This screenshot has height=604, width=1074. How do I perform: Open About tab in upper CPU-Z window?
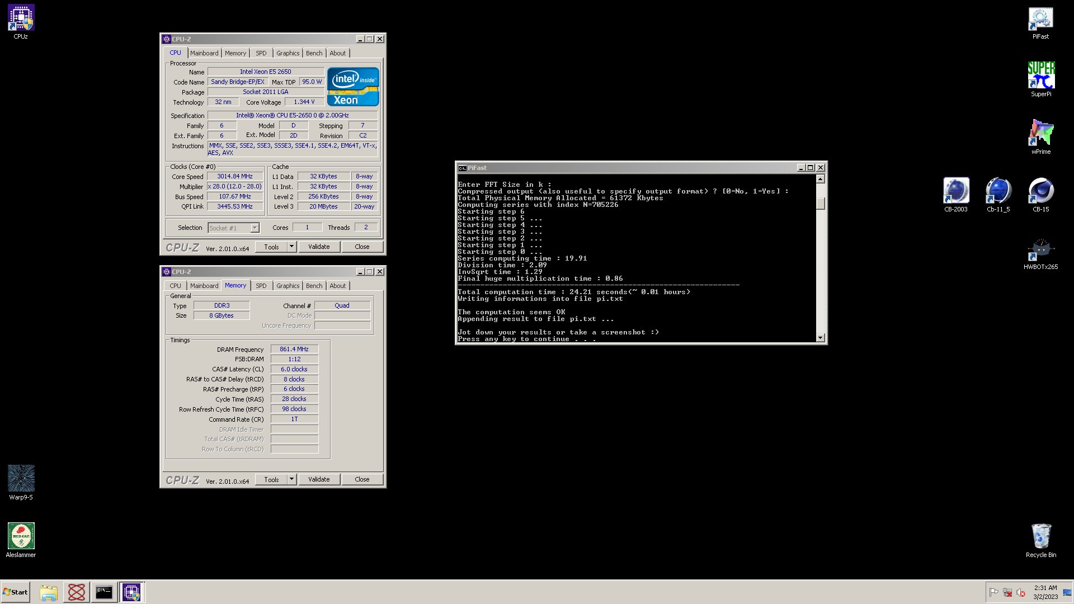coord(338,53)
